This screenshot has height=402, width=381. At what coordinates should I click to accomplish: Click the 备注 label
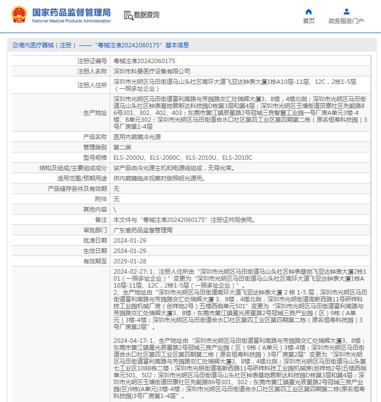pos(101,220)
